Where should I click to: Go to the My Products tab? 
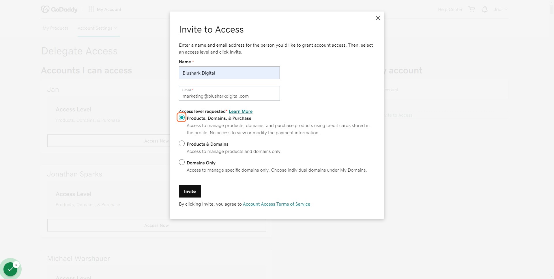point(55,28)
